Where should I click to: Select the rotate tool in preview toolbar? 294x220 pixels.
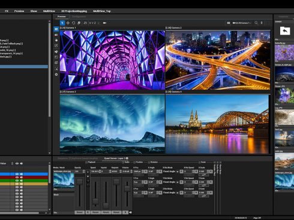pyautogui.click(x=74, y=23)
